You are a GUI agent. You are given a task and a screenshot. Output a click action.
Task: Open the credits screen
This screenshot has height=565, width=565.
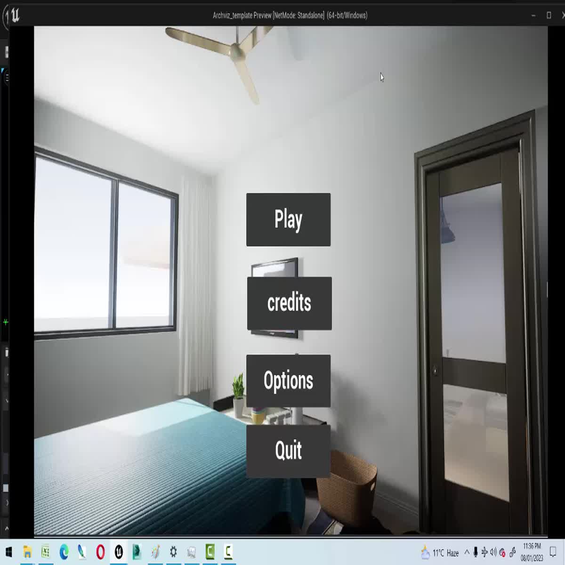[289, 303]
